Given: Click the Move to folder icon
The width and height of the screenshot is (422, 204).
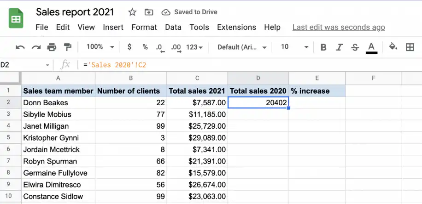Looking at the screenshot, I should coord(148,12).
